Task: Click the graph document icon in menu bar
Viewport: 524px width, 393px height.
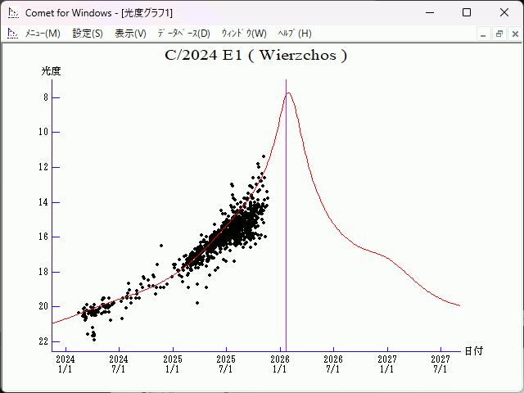Action: tap(13, 34)
